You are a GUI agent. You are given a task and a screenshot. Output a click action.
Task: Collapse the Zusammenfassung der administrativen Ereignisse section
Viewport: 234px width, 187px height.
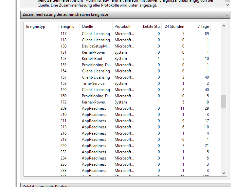click(227, 15)
